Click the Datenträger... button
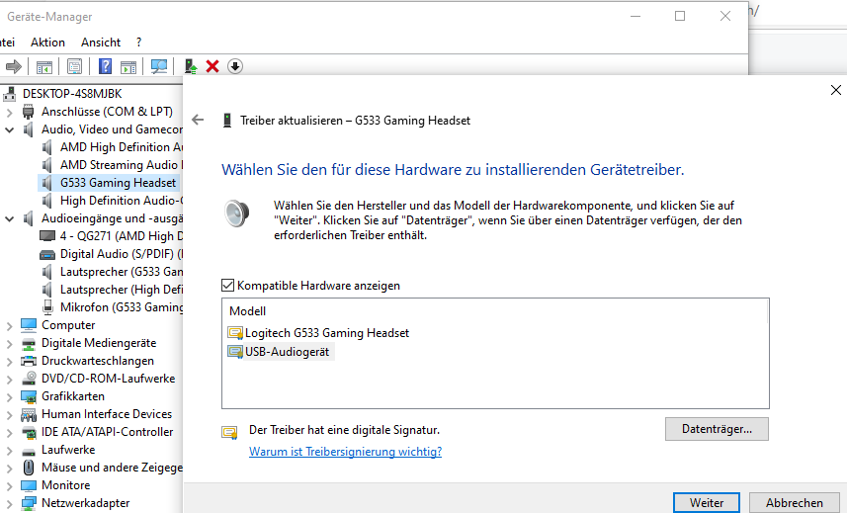The image size is (847, 513). tap(717, 429)
